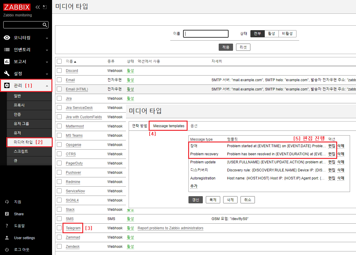356x255 pixels.
Task: Check the Jira row checkbox
Action: pos(59,98)
